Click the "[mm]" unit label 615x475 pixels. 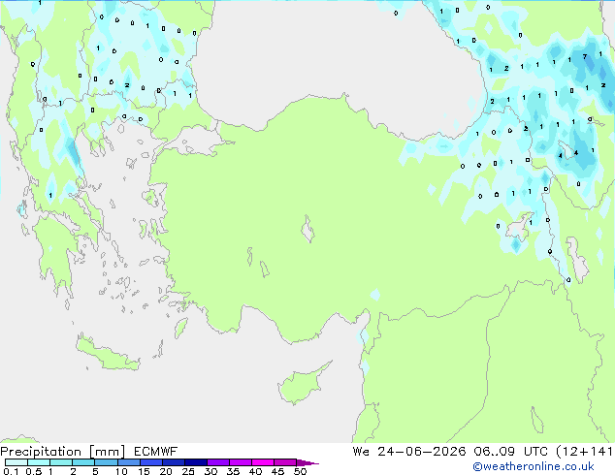(x=107, y=452)
